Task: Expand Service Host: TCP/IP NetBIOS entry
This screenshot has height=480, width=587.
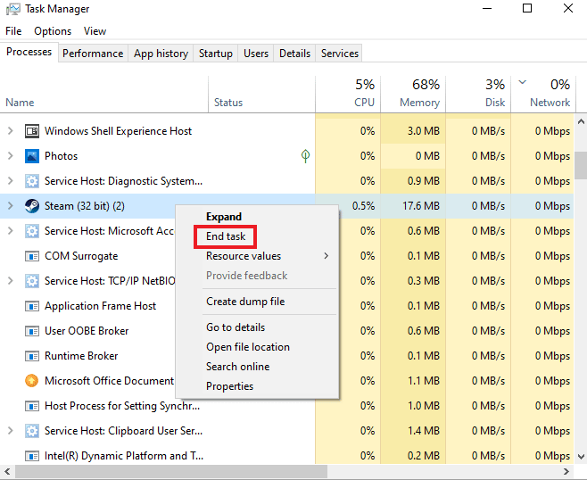Action: [x=11, y=281]
